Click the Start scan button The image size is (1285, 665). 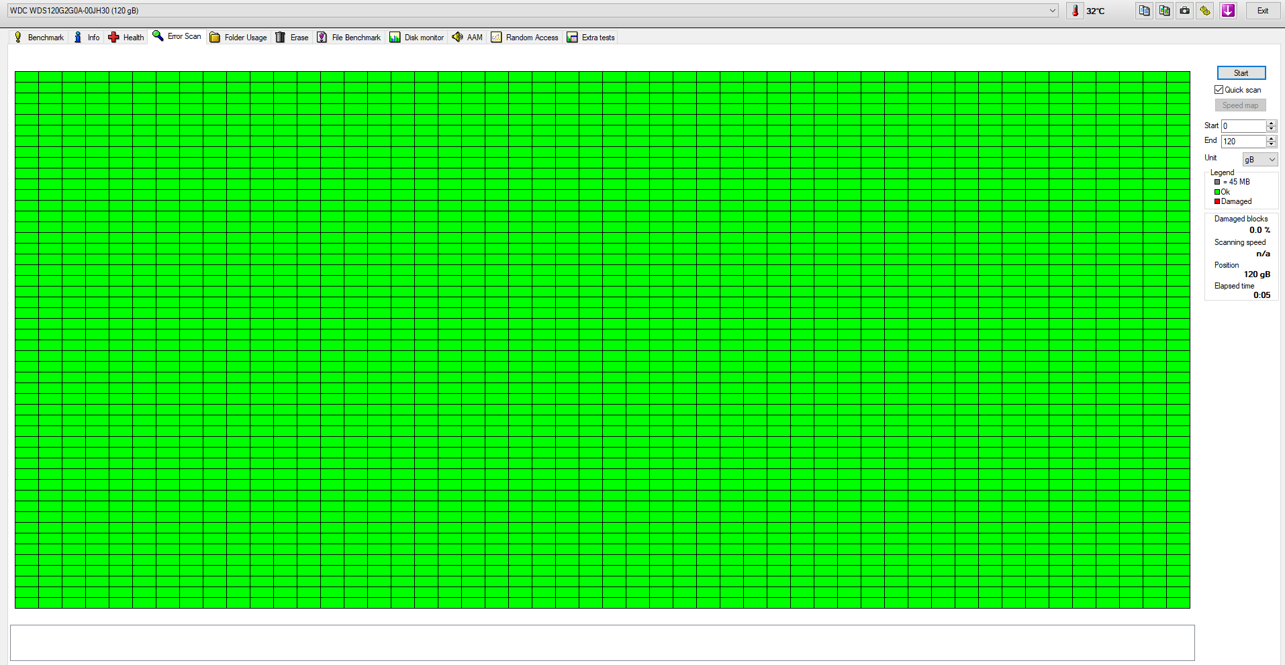(1241, 73)
